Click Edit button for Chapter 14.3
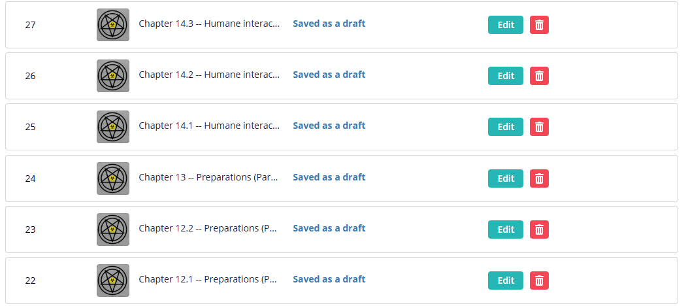The width and height of the screenshot is (686, 306). (x=505, y=25)
